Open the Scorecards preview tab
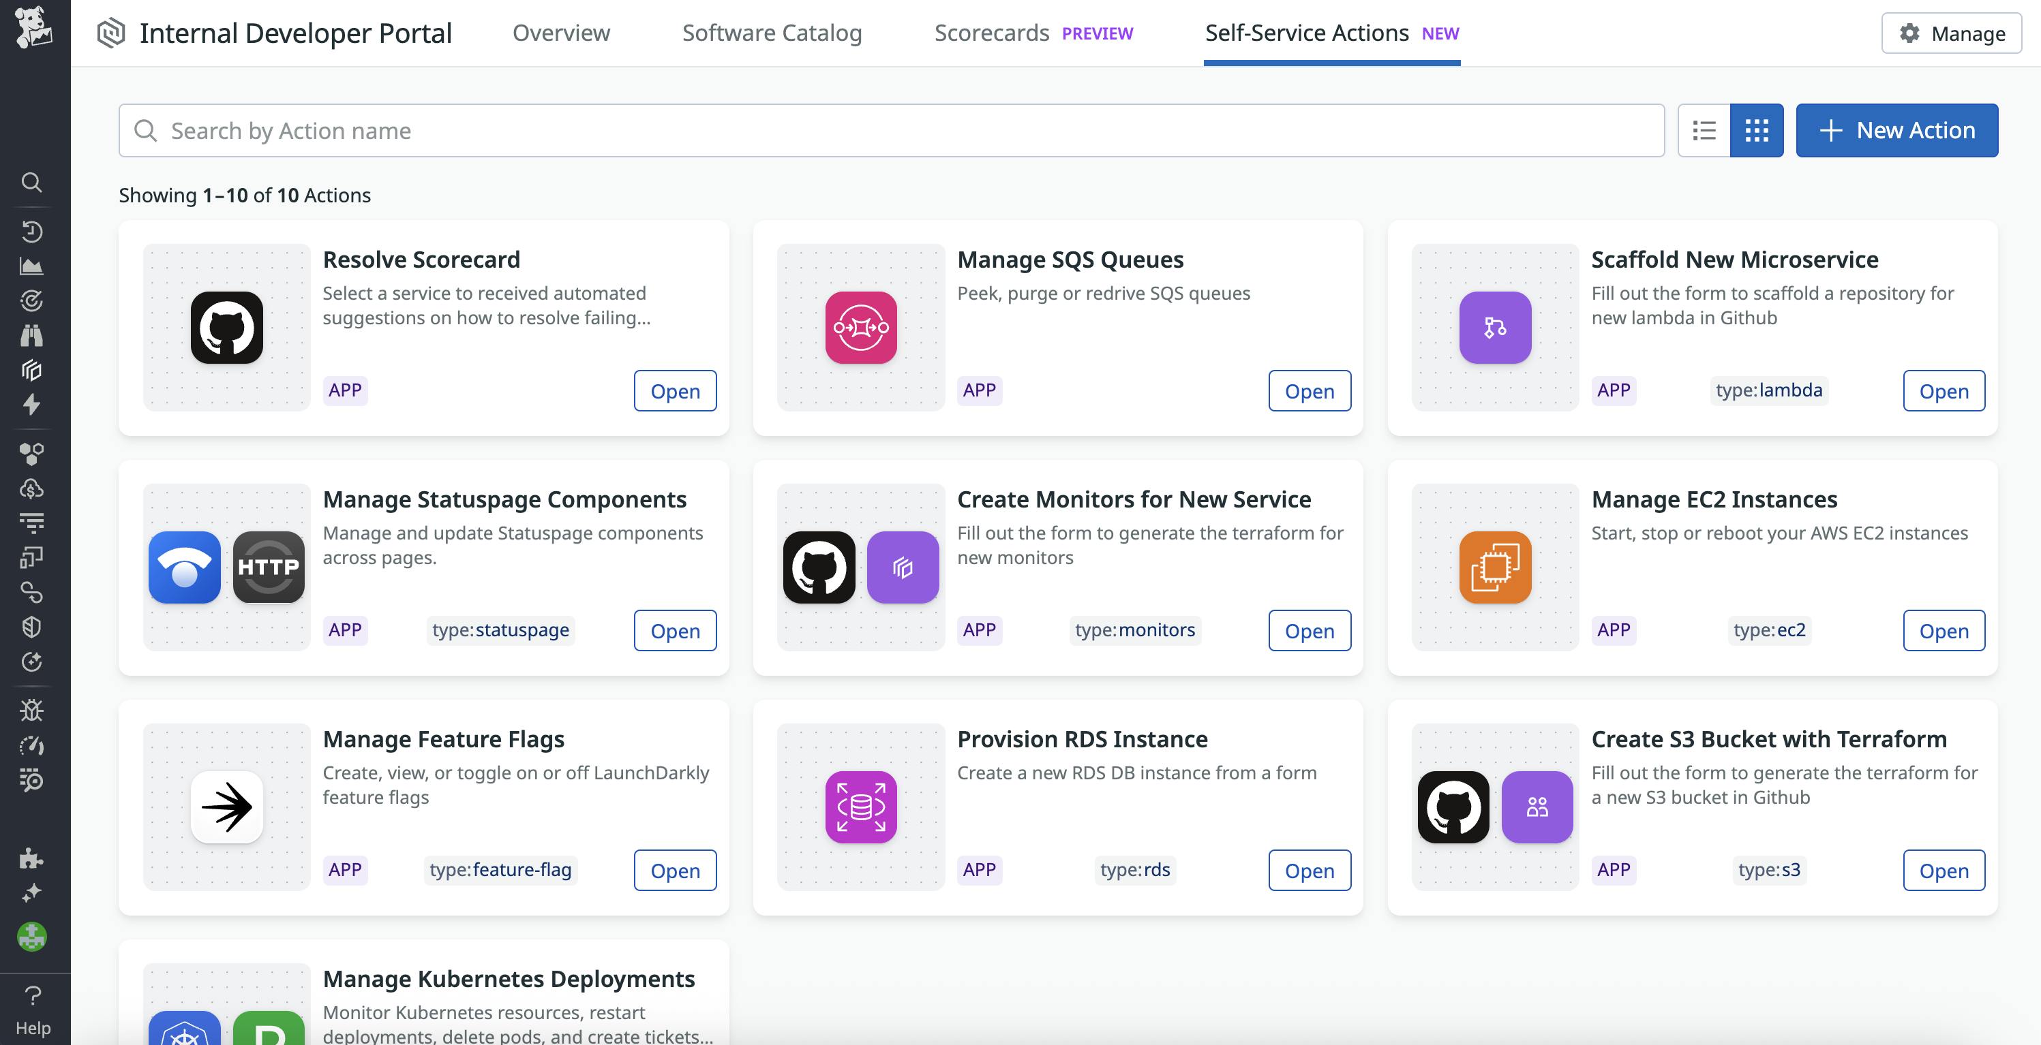 992,33
